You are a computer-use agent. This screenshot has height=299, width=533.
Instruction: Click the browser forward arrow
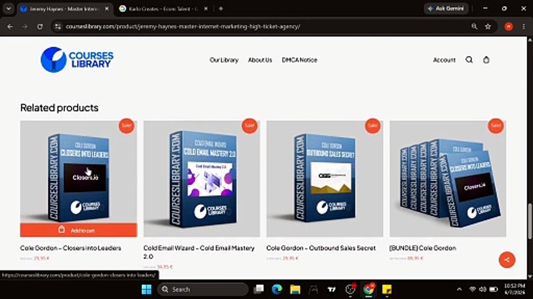coord(25,26)
